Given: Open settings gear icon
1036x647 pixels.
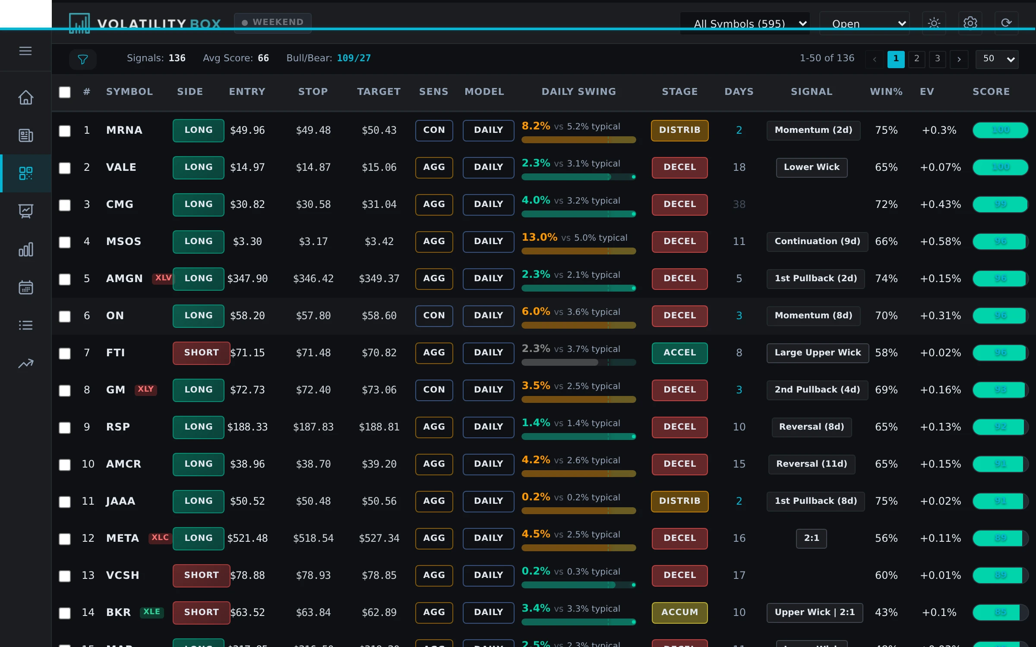Looking at the screenshot, I should pos(970,23).
